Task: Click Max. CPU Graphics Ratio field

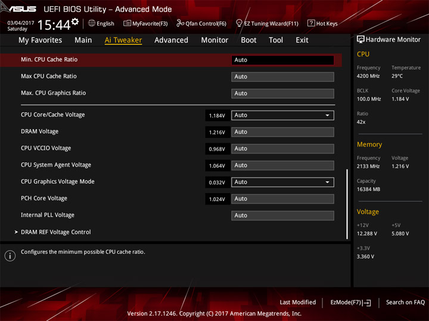Action: pos(282,93)
